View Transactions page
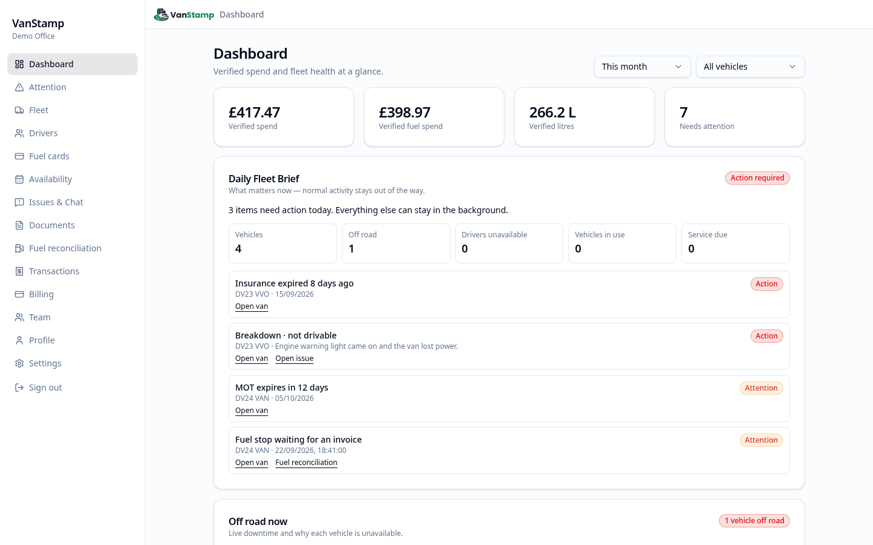 pyautogui.click(x=73, y=271)
